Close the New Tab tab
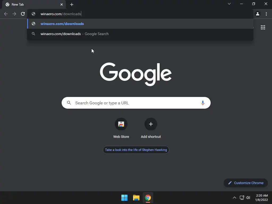 click(62, 5)
